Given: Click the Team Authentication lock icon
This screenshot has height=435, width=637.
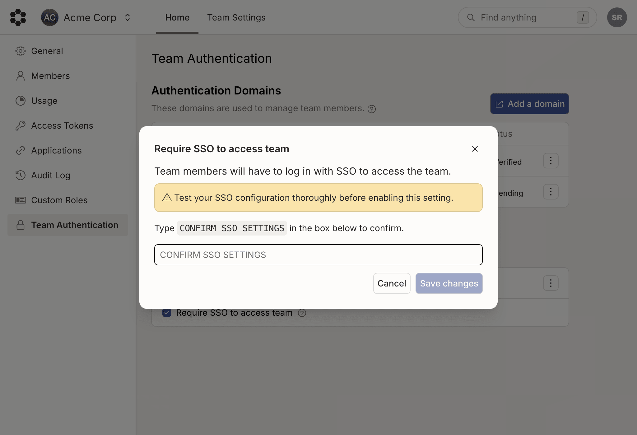Looking at the screenshot, I should click(x=21, y=225).
